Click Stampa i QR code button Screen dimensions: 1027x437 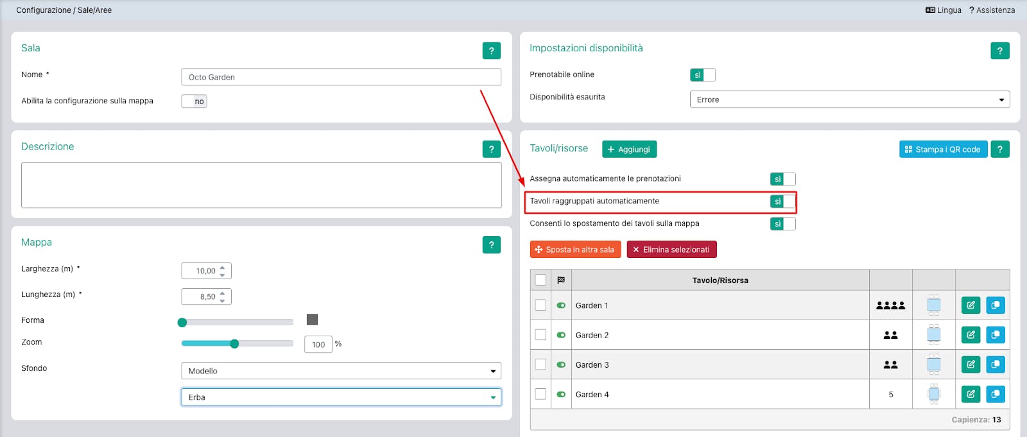[x=943, y=150]
